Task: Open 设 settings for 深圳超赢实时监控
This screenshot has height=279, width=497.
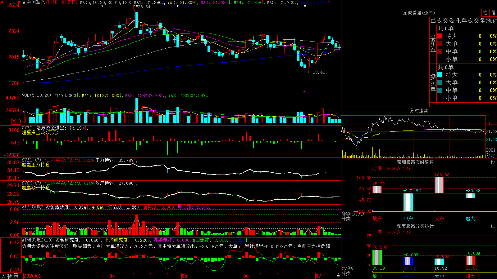Action: 493,162
